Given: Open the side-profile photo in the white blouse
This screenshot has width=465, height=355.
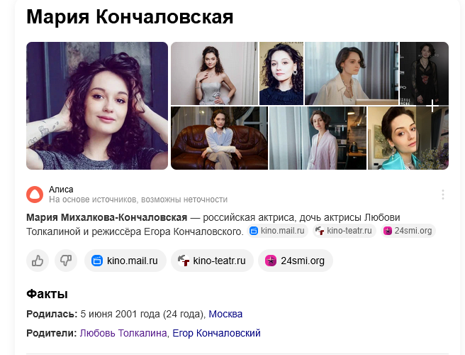Looking at the screenshot, I should click(352, 73).
